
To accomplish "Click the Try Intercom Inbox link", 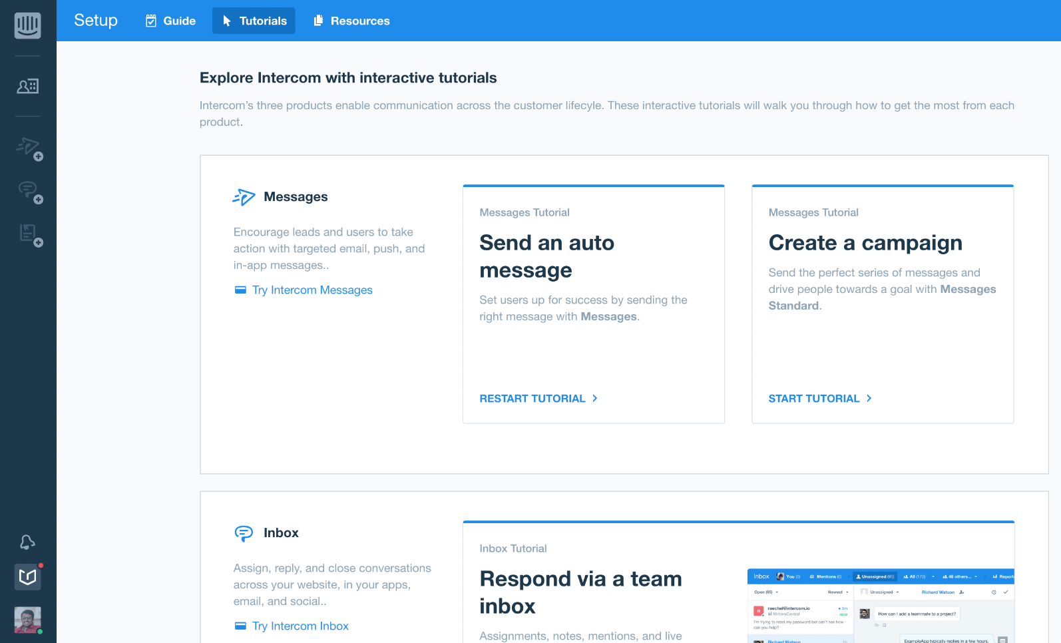I will click(300, 626).
